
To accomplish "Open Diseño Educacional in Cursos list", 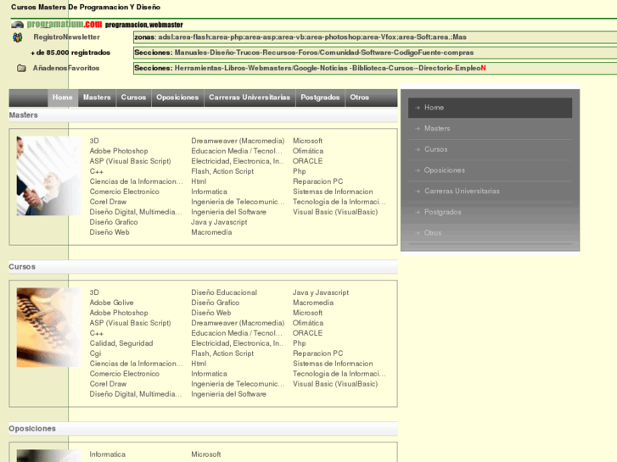I will click(x=224, y=292).
